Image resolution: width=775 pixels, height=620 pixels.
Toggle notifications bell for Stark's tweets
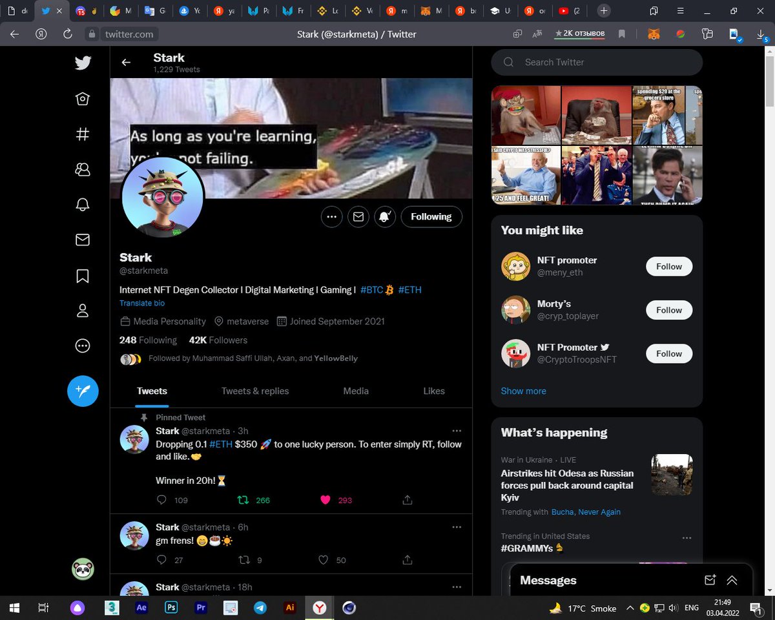[x=385, y=217]
